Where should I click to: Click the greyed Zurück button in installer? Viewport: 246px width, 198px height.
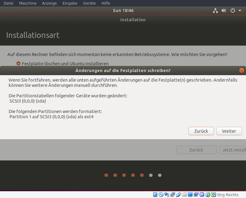[x=196, y=150]
